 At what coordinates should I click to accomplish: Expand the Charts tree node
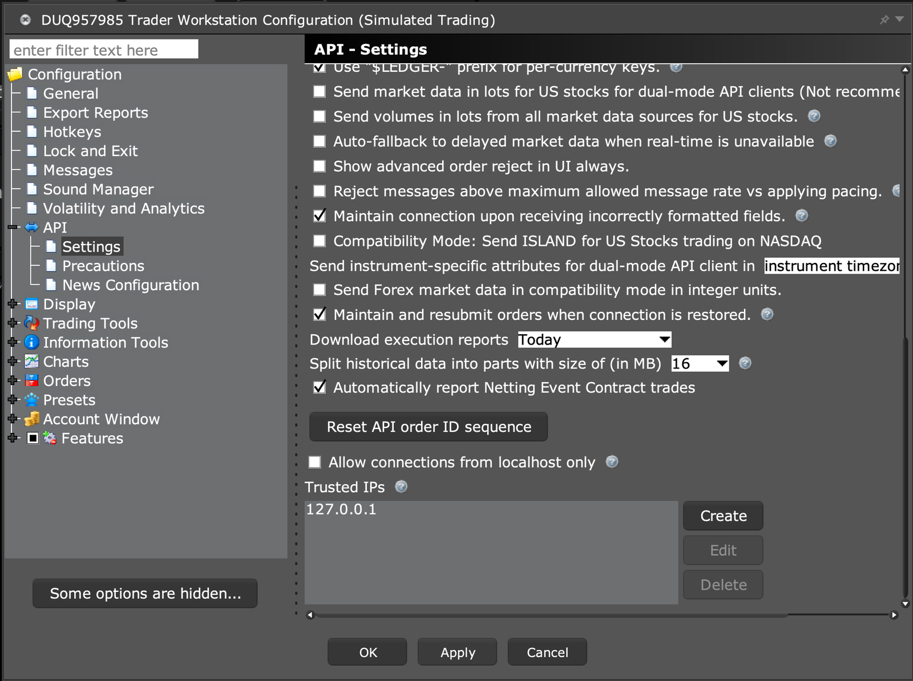point(13,361)
